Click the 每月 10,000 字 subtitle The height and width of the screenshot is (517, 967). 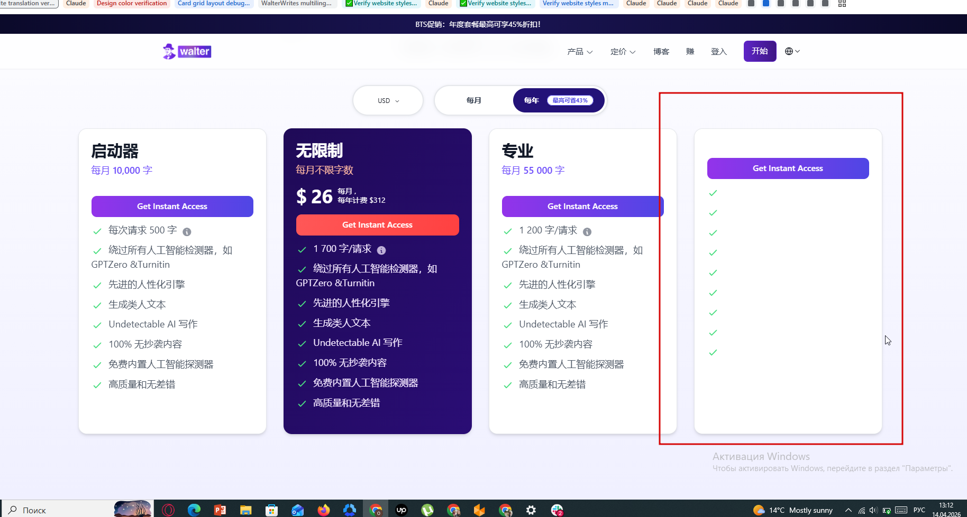[x=122, y=171]
